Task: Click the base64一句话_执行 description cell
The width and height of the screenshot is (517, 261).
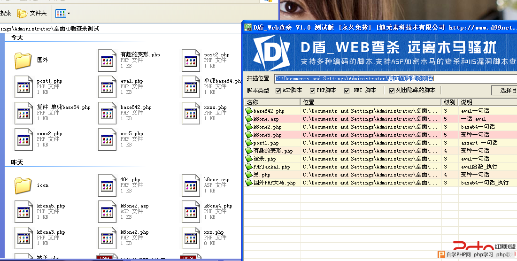Action: point(485,183)
